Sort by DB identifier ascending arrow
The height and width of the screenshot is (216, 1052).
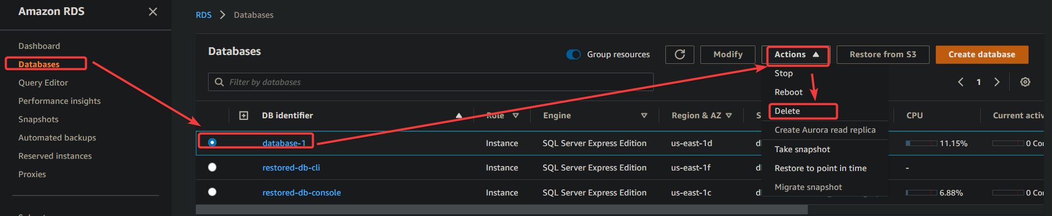[x=459, y=115]
